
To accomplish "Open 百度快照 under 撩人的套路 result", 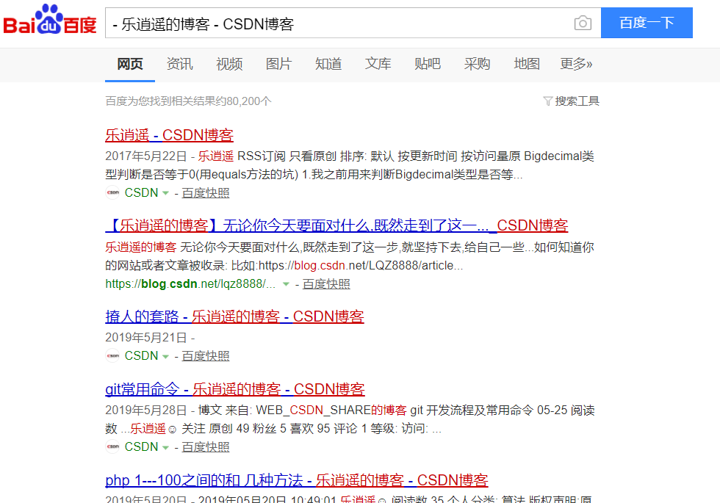I will pyautogui.click(x=206, y=356).
